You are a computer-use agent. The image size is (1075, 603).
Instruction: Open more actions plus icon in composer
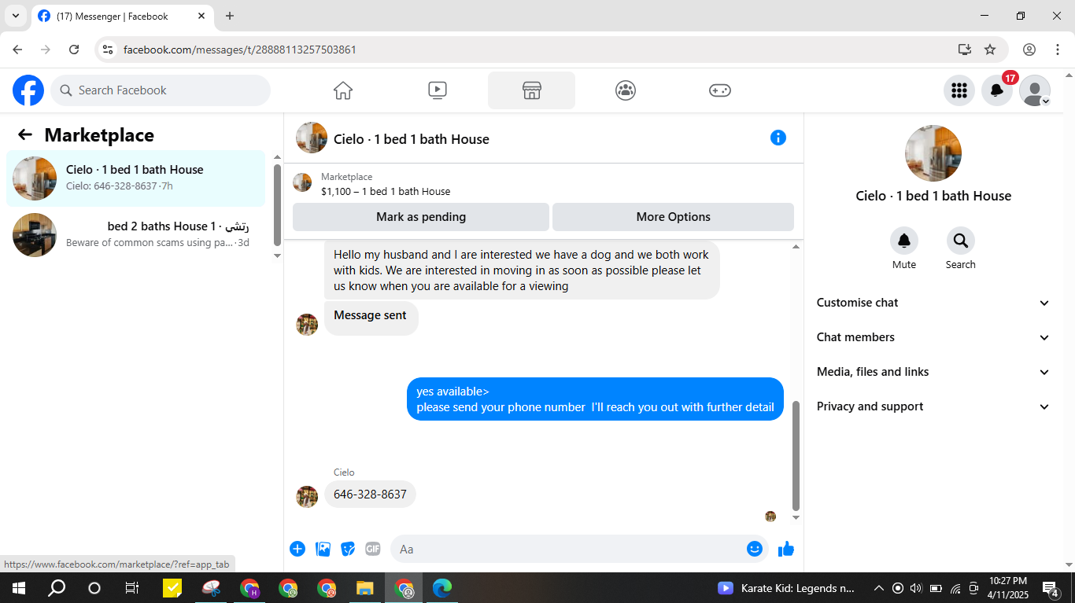297,549
